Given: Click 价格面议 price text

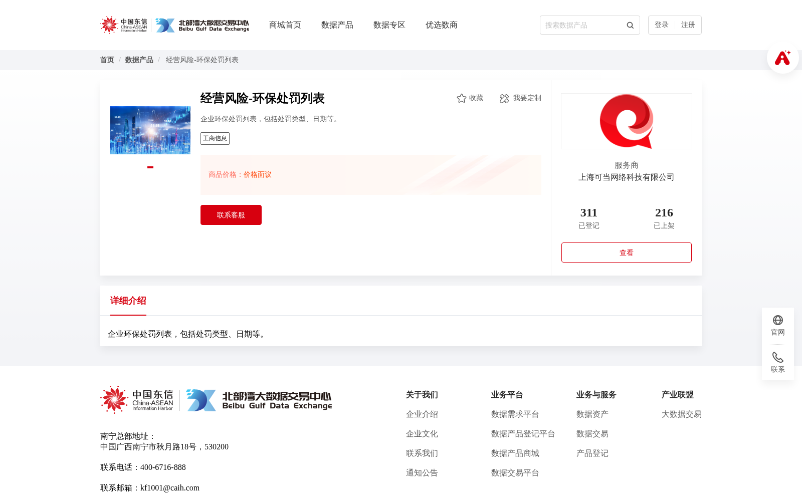Looking at the screenshot, I should click(258, 175).
